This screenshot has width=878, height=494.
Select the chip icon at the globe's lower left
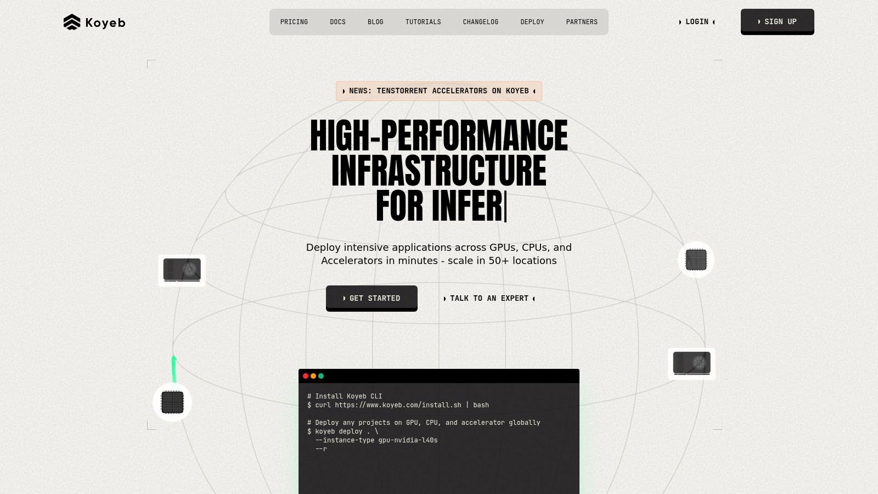[x=172, y=402]
